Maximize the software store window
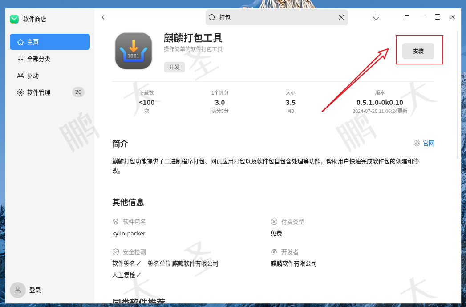The image size is (466, 307). point(438,17)
